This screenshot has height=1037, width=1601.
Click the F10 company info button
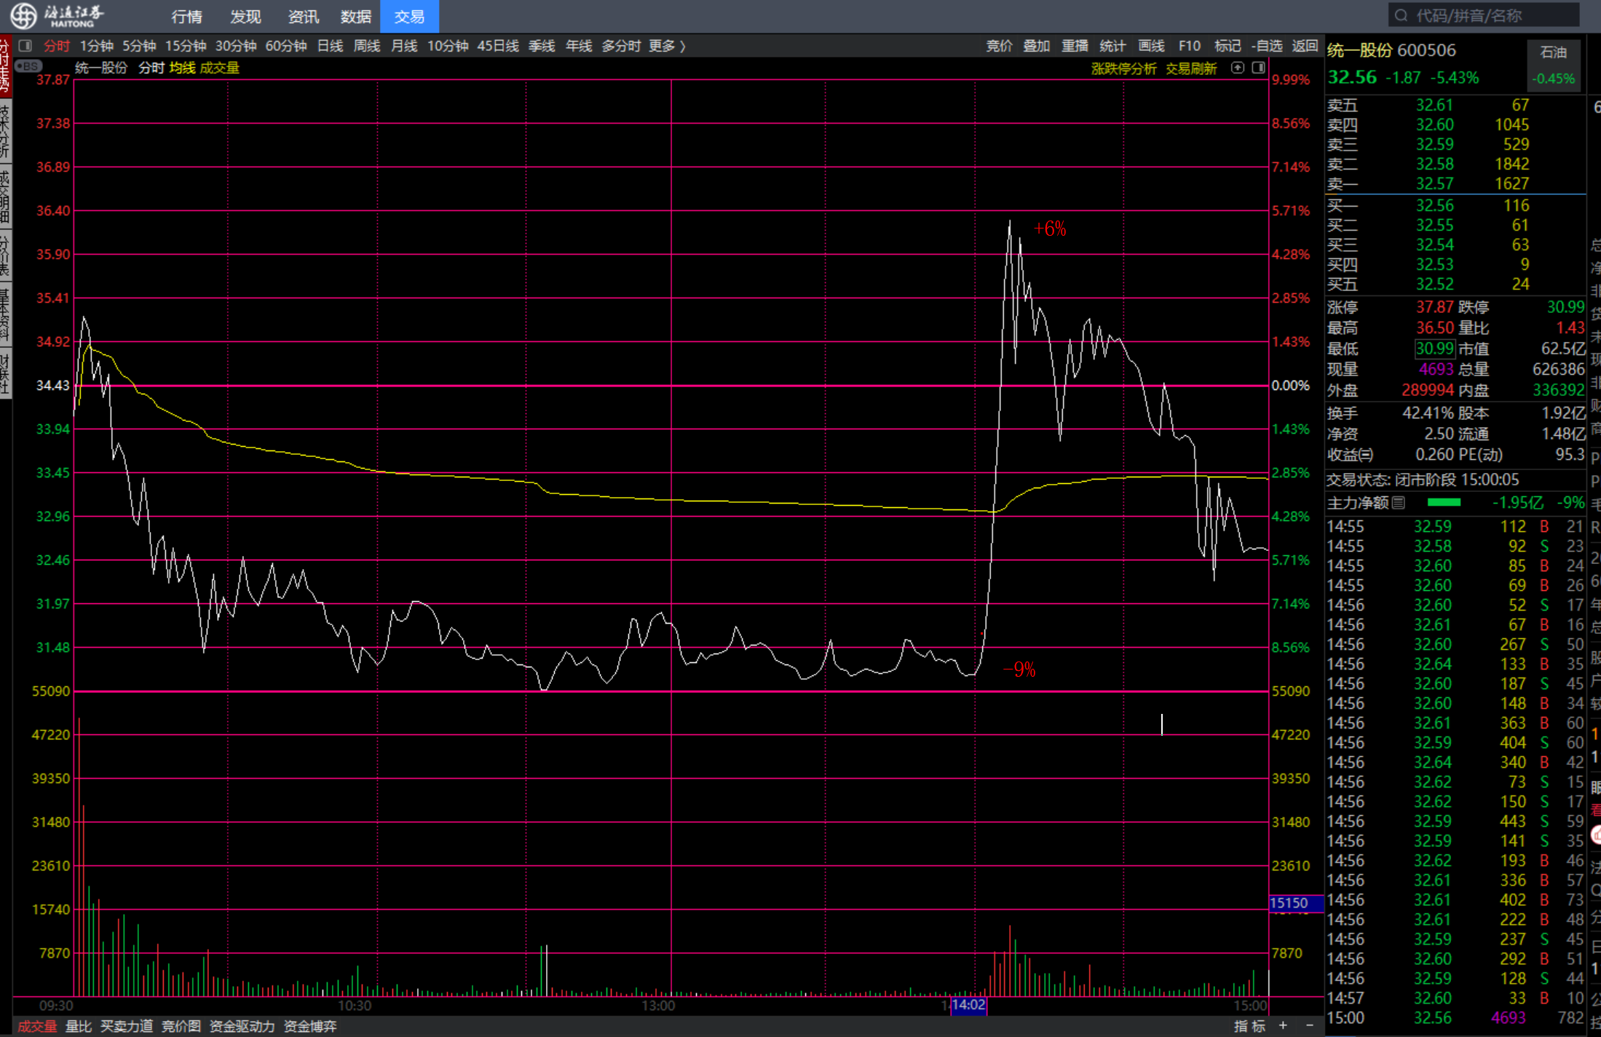coord(1189,46)
